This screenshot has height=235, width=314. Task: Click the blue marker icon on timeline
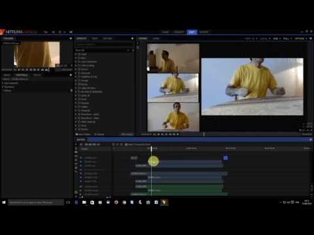(x=226, y=158)
